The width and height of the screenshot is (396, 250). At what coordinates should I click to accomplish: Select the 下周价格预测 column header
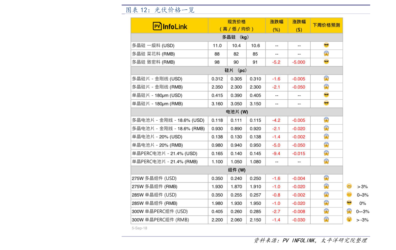[x=326, y=25]
